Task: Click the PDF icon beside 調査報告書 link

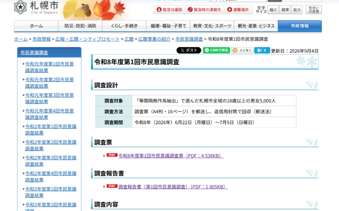Action: 112,186
